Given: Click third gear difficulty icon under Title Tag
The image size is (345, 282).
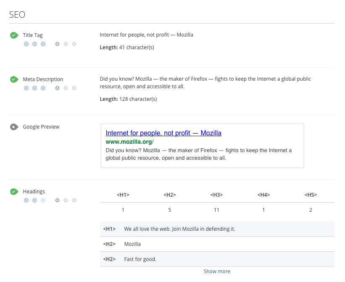Looking at the screenshot, I should tap(74, 44).
